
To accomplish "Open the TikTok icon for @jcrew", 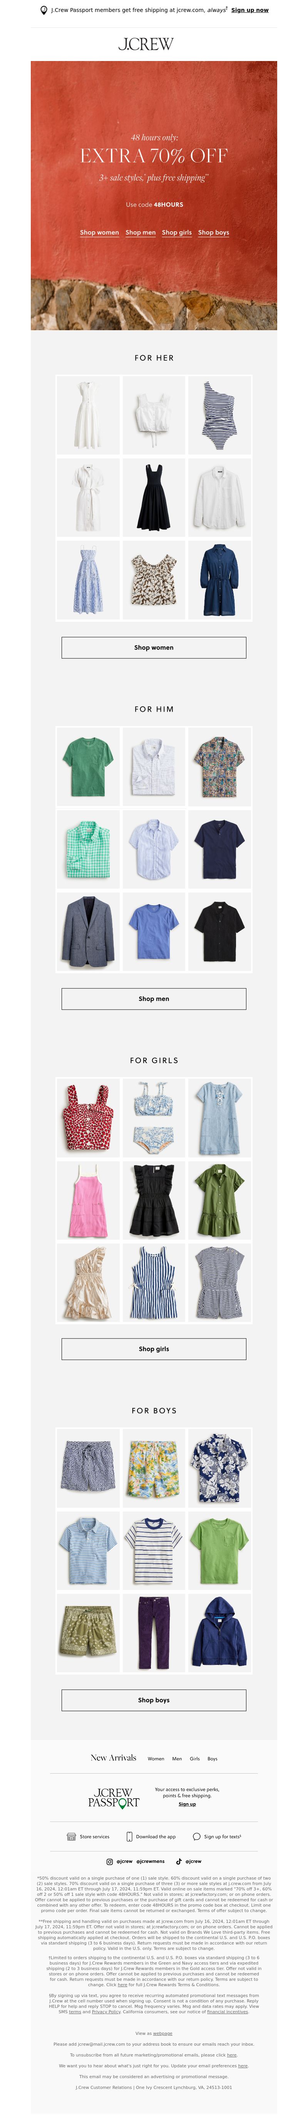I will (179, 1861).
